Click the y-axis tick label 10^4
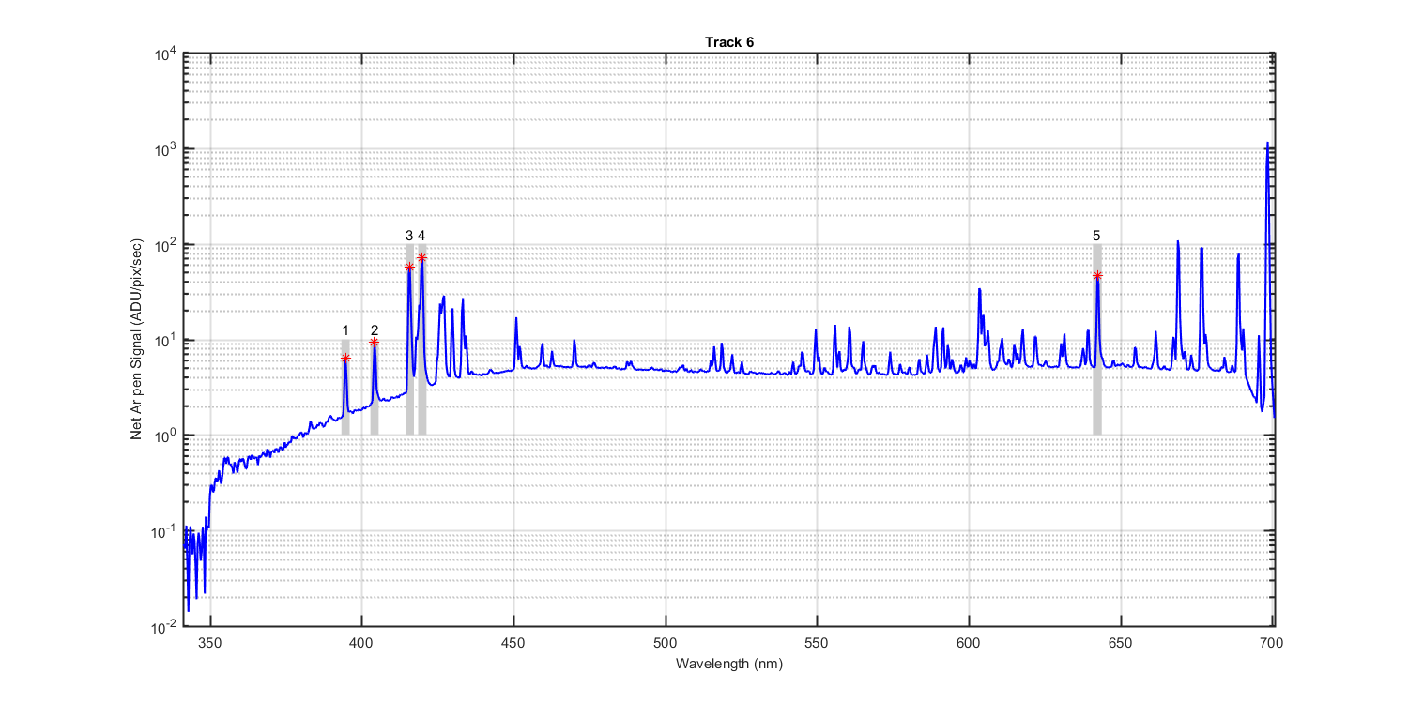This screenshot has width=1408, height=704. point(166,54)
